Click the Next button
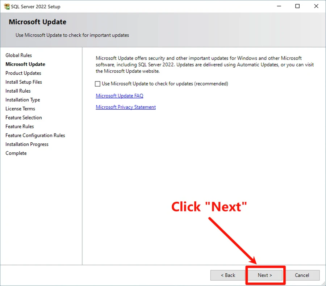 point(265,275)
